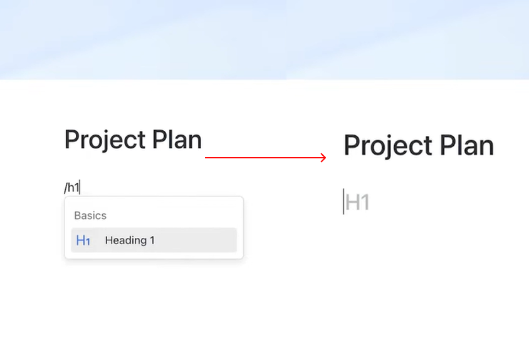This screenshot has width=529, height=363.
Task: Focus the empty gray H1 placeholder heading
Action: tap(358, 203)
